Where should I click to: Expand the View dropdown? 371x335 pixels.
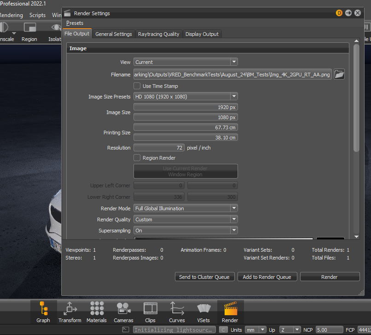click(185, 62)
